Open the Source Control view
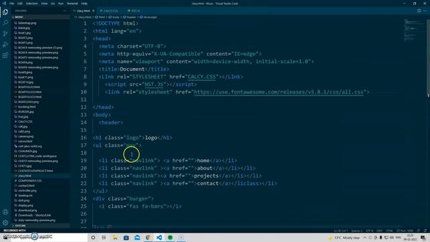 [5, 34]
